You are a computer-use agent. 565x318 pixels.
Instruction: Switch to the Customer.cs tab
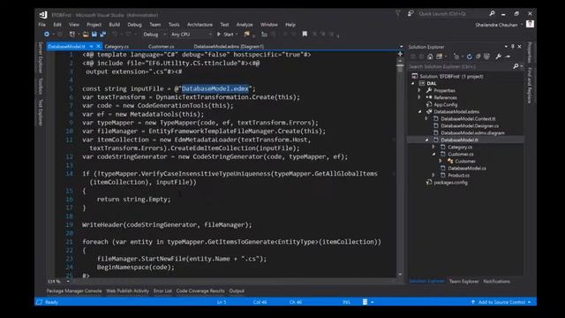[x=161, y=47]
